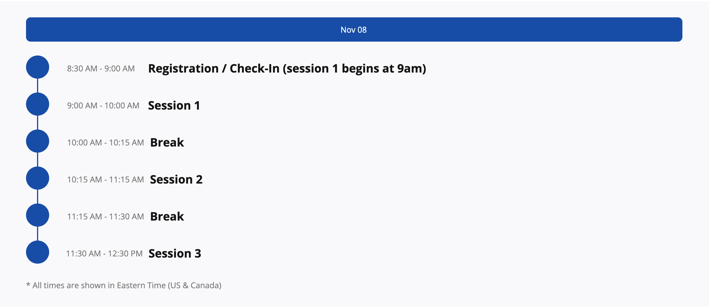
Task: Open the Session 1 title
Action: (174, 106)
